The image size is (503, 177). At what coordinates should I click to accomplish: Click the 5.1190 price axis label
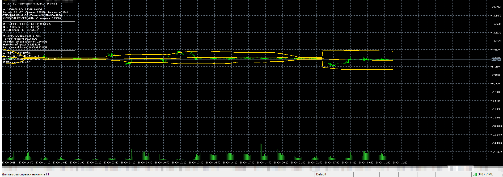tap(496, 67)
